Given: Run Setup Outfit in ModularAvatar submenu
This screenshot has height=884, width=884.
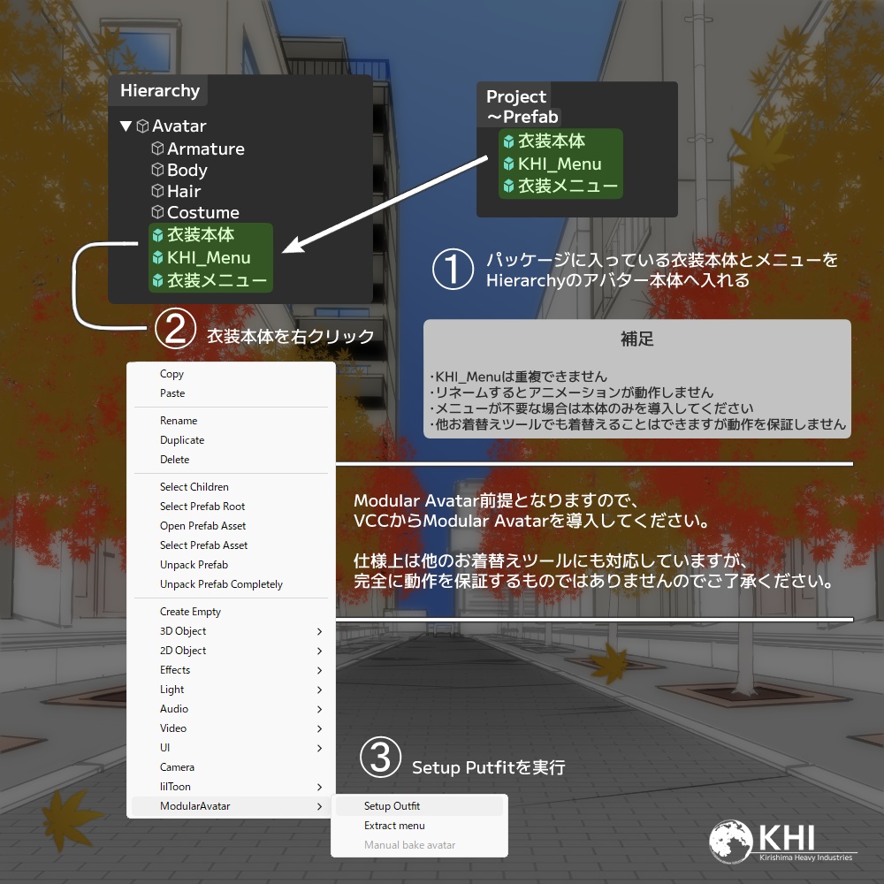Looking at the screenshot, I should point(419,806).
